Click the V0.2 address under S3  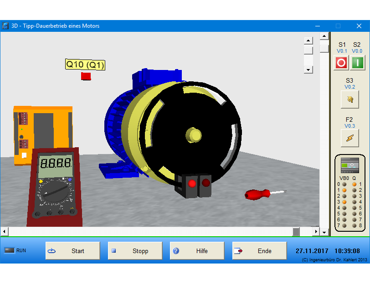click(349, 87)
